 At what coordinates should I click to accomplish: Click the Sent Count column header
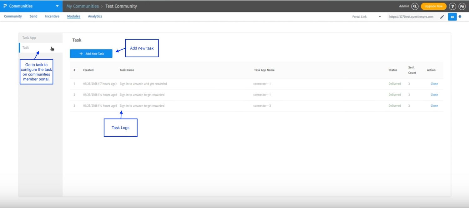pos(412,70)
